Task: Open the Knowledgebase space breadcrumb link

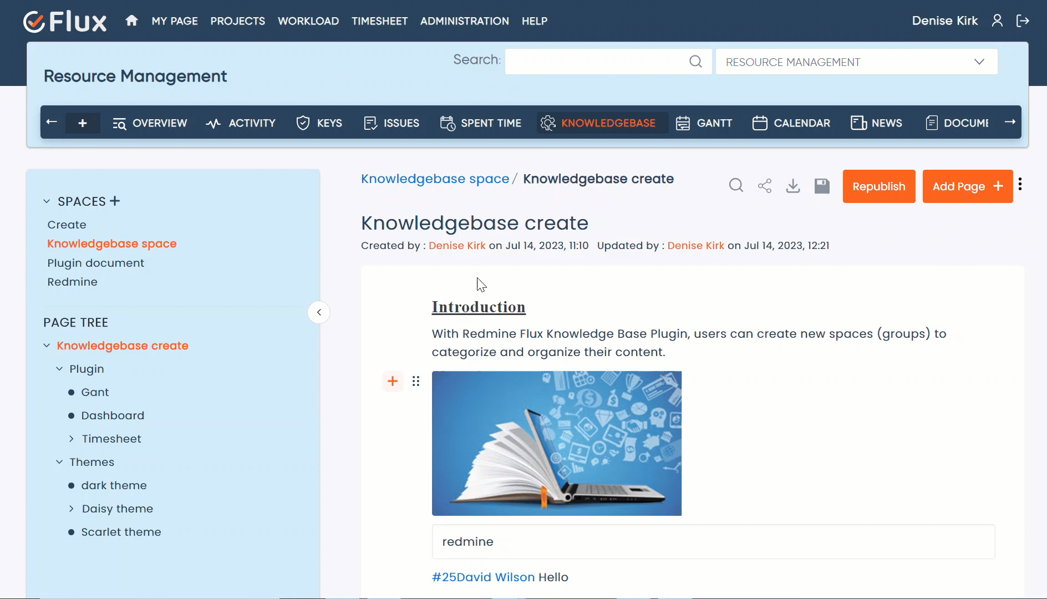Action: tap(435, 179)
